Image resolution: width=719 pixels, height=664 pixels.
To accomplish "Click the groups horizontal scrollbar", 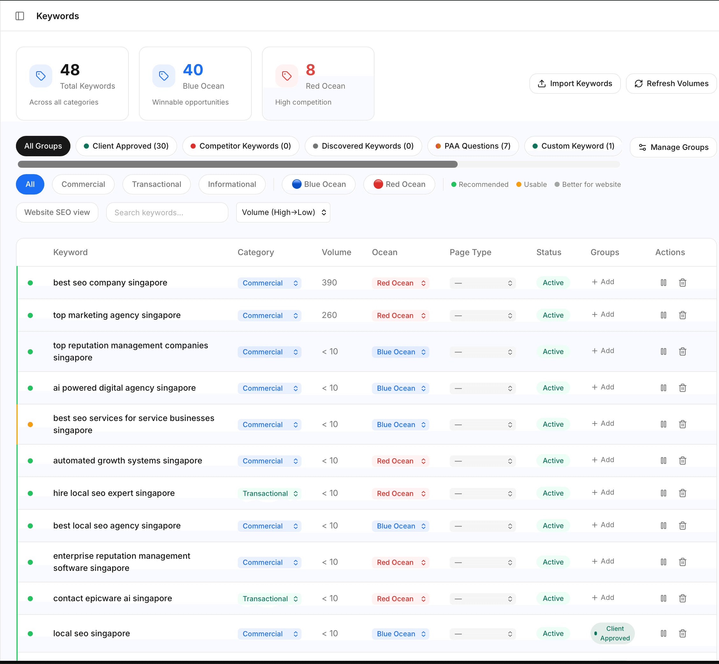I will (x=237, y=164).
